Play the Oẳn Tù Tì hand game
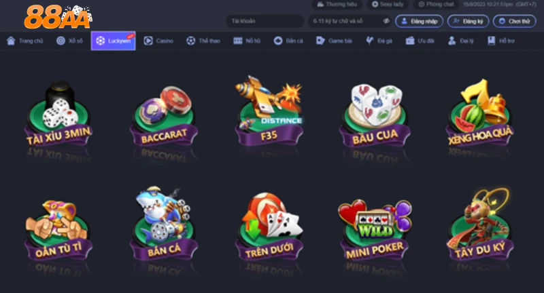The height and width of the screenshot is (293, 544). (x=58, y=230)
